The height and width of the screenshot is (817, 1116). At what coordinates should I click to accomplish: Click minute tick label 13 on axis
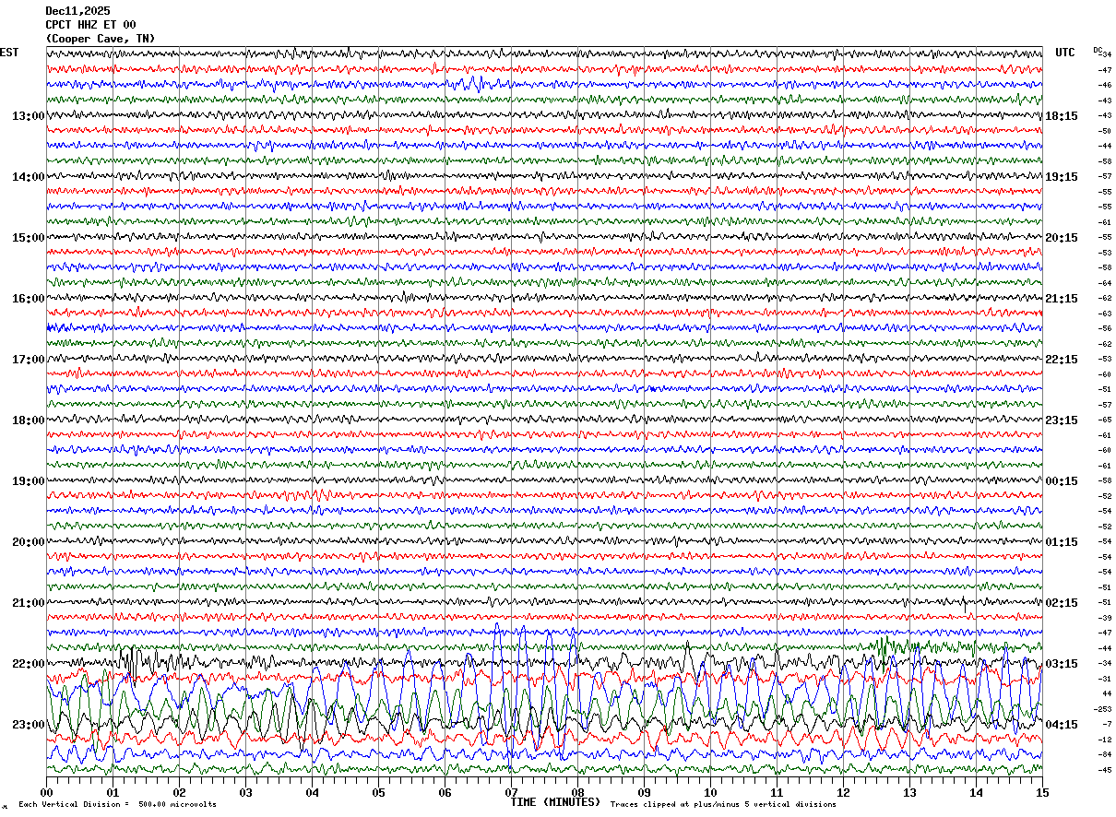point(909,792)
